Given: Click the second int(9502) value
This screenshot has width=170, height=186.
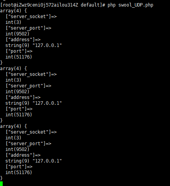Looking at the screenshot, I should 17,92.
